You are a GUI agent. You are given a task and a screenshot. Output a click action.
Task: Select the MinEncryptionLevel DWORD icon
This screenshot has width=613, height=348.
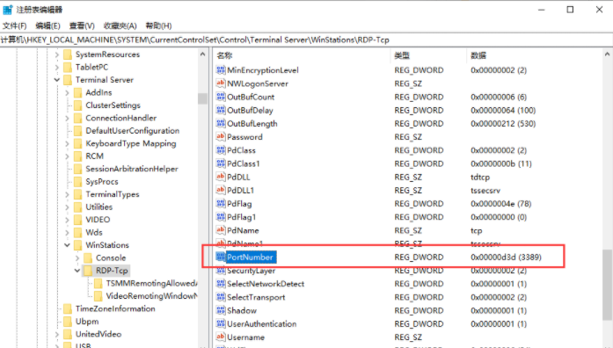[221, 70]
